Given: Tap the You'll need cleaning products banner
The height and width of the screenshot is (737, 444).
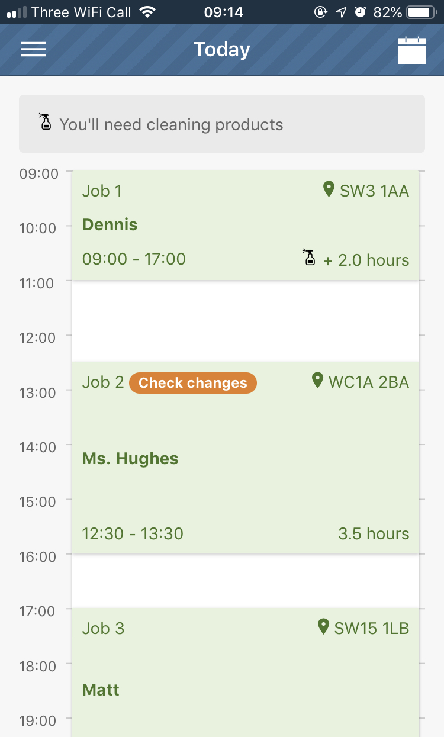Looking at the screenshot, I should click(x=222, y=124).
